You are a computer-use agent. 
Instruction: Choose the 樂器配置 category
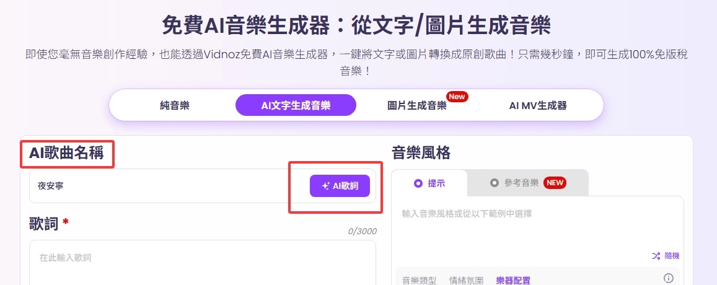513,280
